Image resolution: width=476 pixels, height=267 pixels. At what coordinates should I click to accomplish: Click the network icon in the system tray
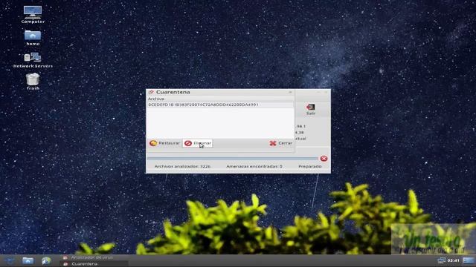[441, 260]
